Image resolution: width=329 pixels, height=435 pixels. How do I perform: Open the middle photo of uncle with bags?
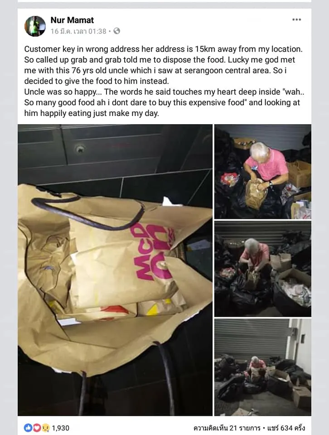263,269
